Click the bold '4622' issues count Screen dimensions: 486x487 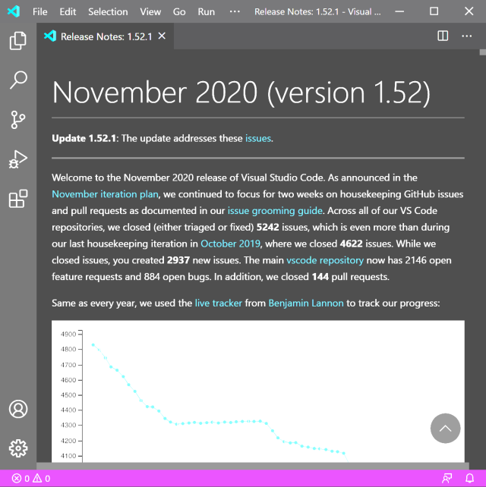(x=352, y=243)
